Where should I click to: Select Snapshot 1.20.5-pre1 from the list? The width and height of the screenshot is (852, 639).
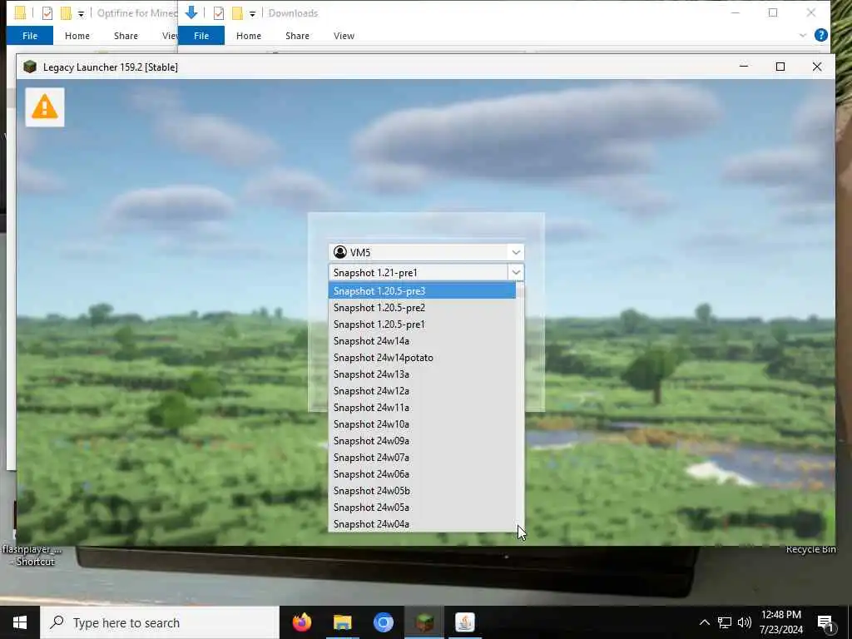pyautogui.click(x=422, y=324)
